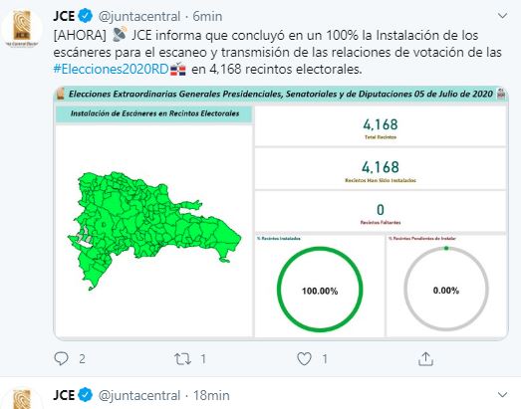Open the 18min timestamp link
The width and height of the screenshot is (521, 409).
[211, 395]
